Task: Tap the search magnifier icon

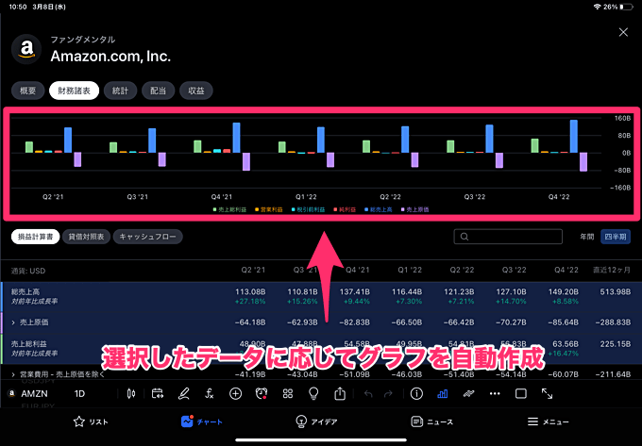Action: click(465, 237)
